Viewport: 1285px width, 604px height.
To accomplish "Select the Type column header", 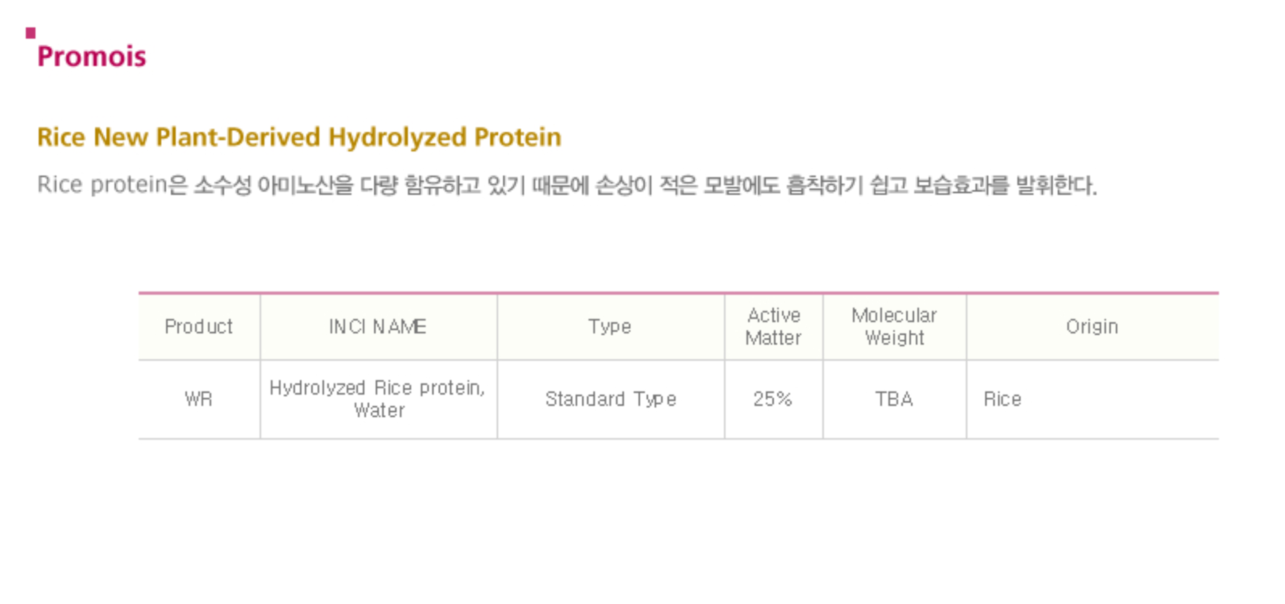I will (x=610, y=327).
